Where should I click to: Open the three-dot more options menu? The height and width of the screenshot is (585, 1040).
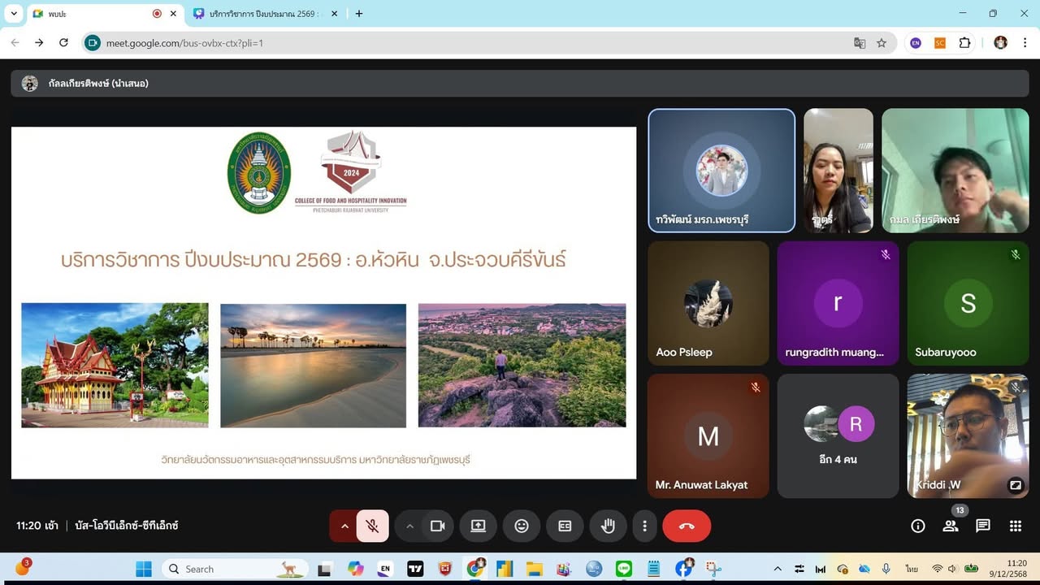point(644,526)
